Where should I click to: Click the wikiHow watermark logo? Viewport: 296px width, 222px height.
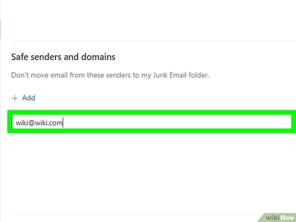(x=277, y=218)
